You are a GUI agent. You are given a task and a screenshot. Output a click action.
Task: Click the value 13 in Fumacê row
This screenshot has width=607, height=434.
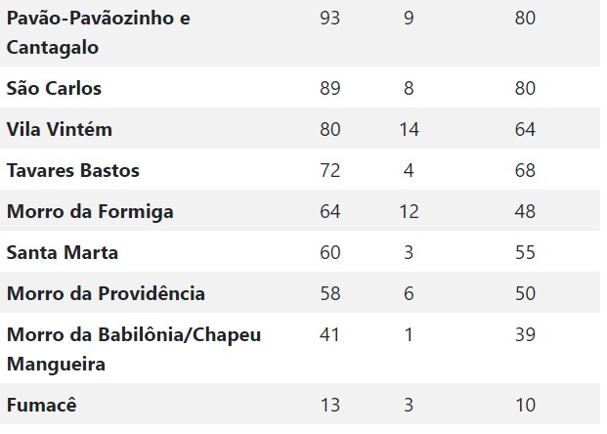329,405
